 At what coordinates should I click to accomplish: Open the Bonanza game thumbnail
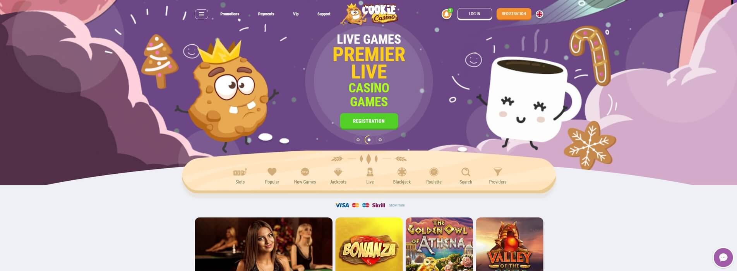click(369, 244)
